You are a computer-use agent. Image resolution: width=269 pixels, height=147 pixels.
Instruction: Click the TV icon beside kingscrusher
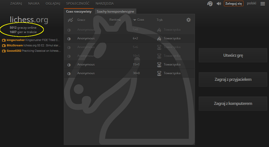(x=4, y=40)
